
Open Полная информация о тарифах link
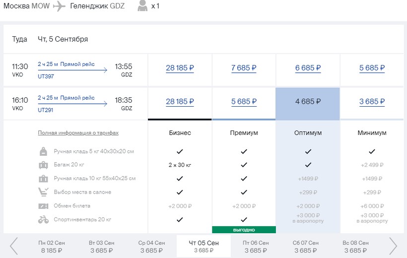tap(78, 133)
